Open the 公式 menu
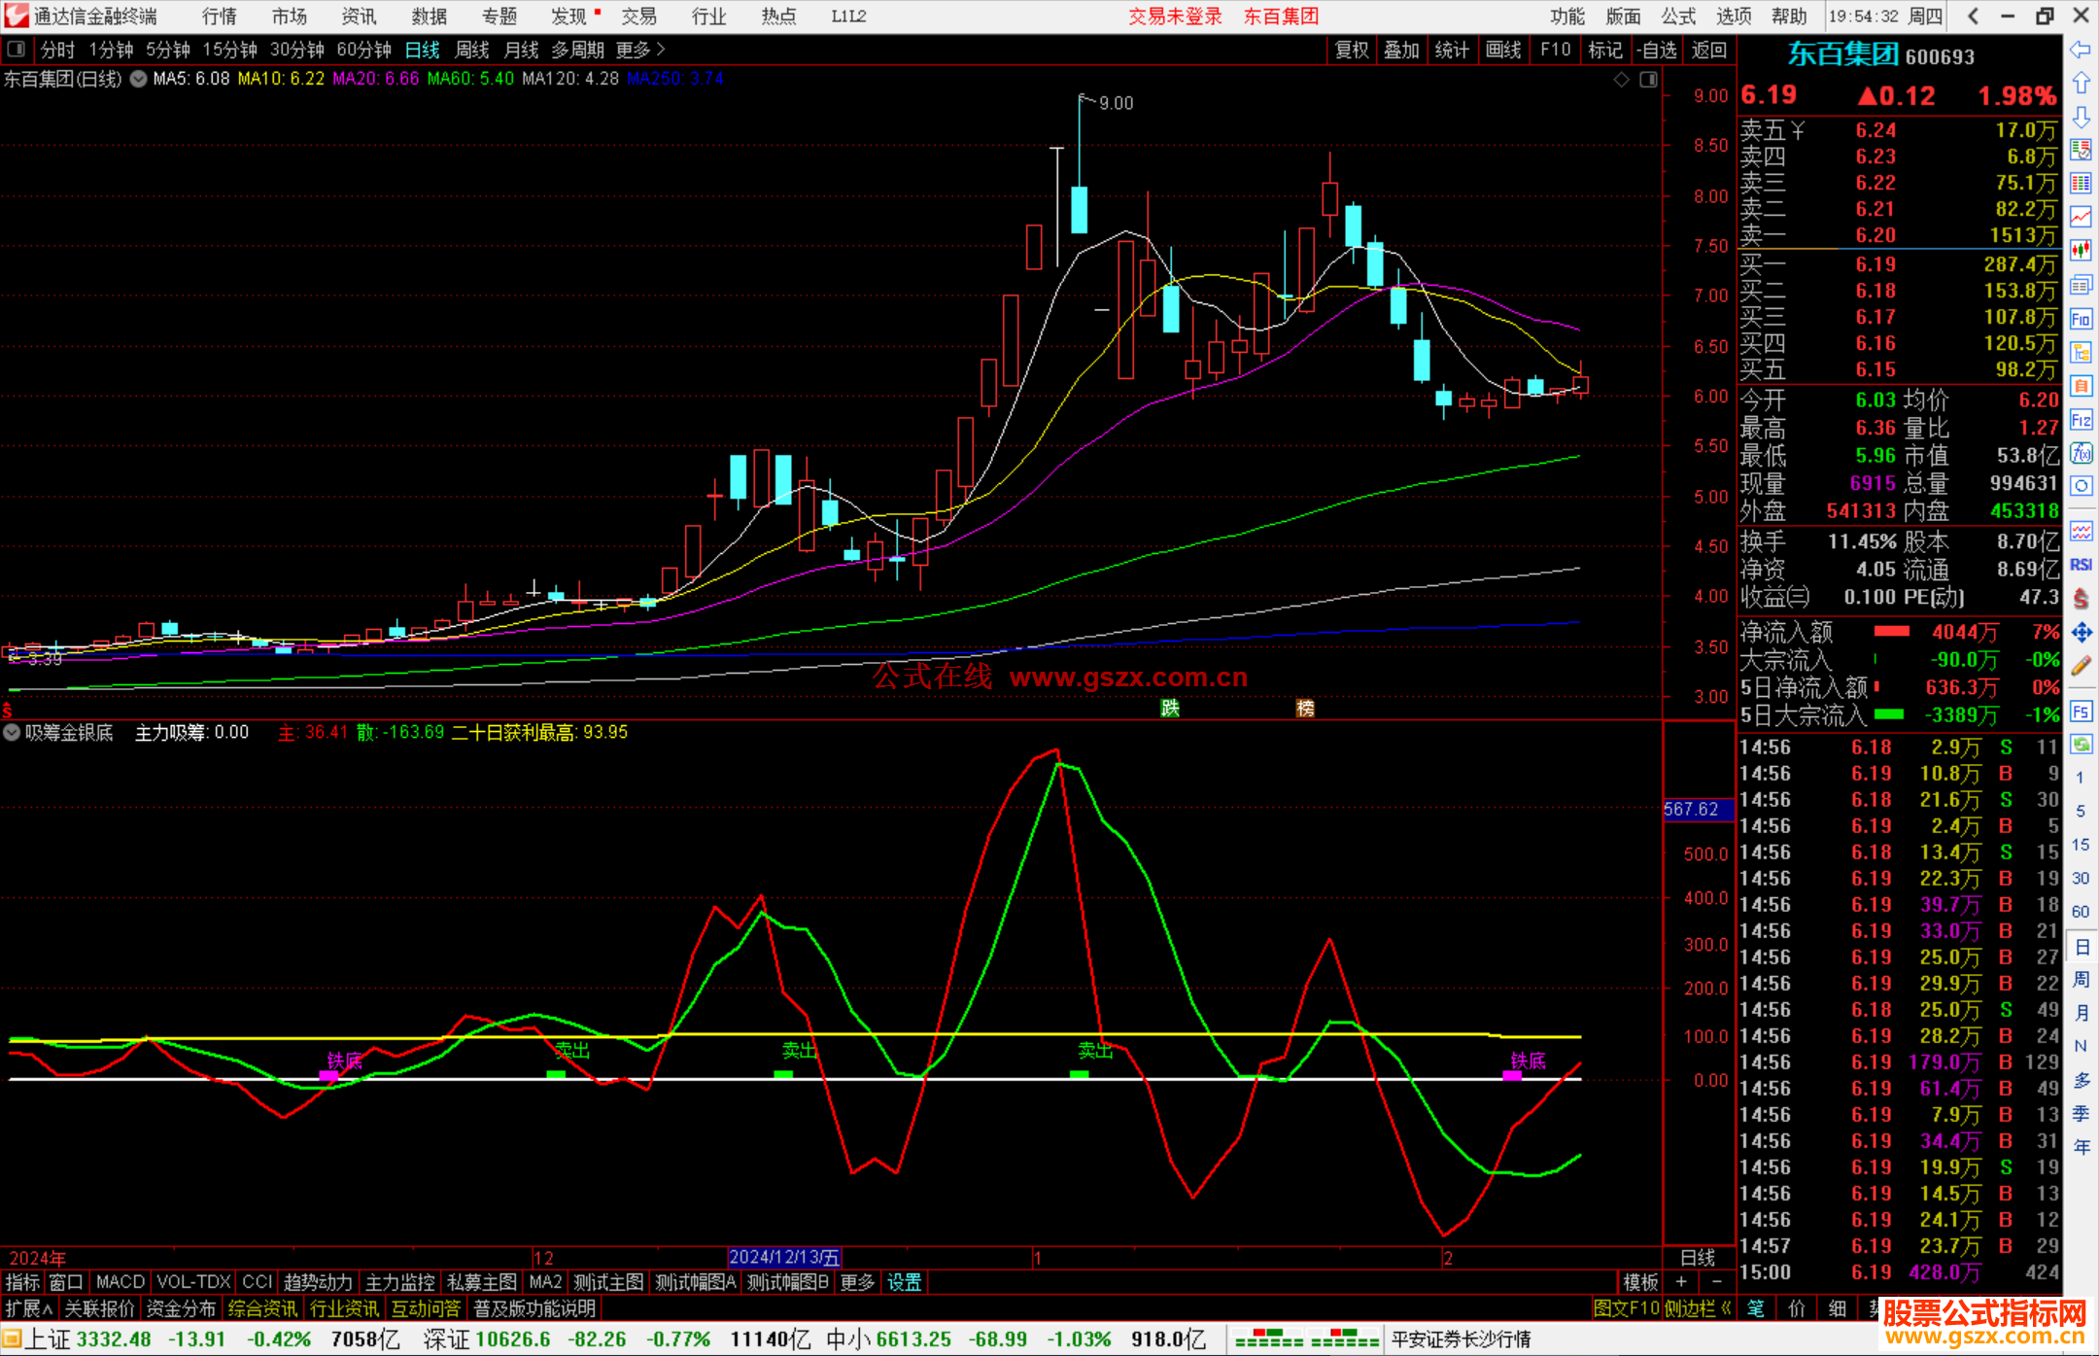 [x=1678, y=17]
